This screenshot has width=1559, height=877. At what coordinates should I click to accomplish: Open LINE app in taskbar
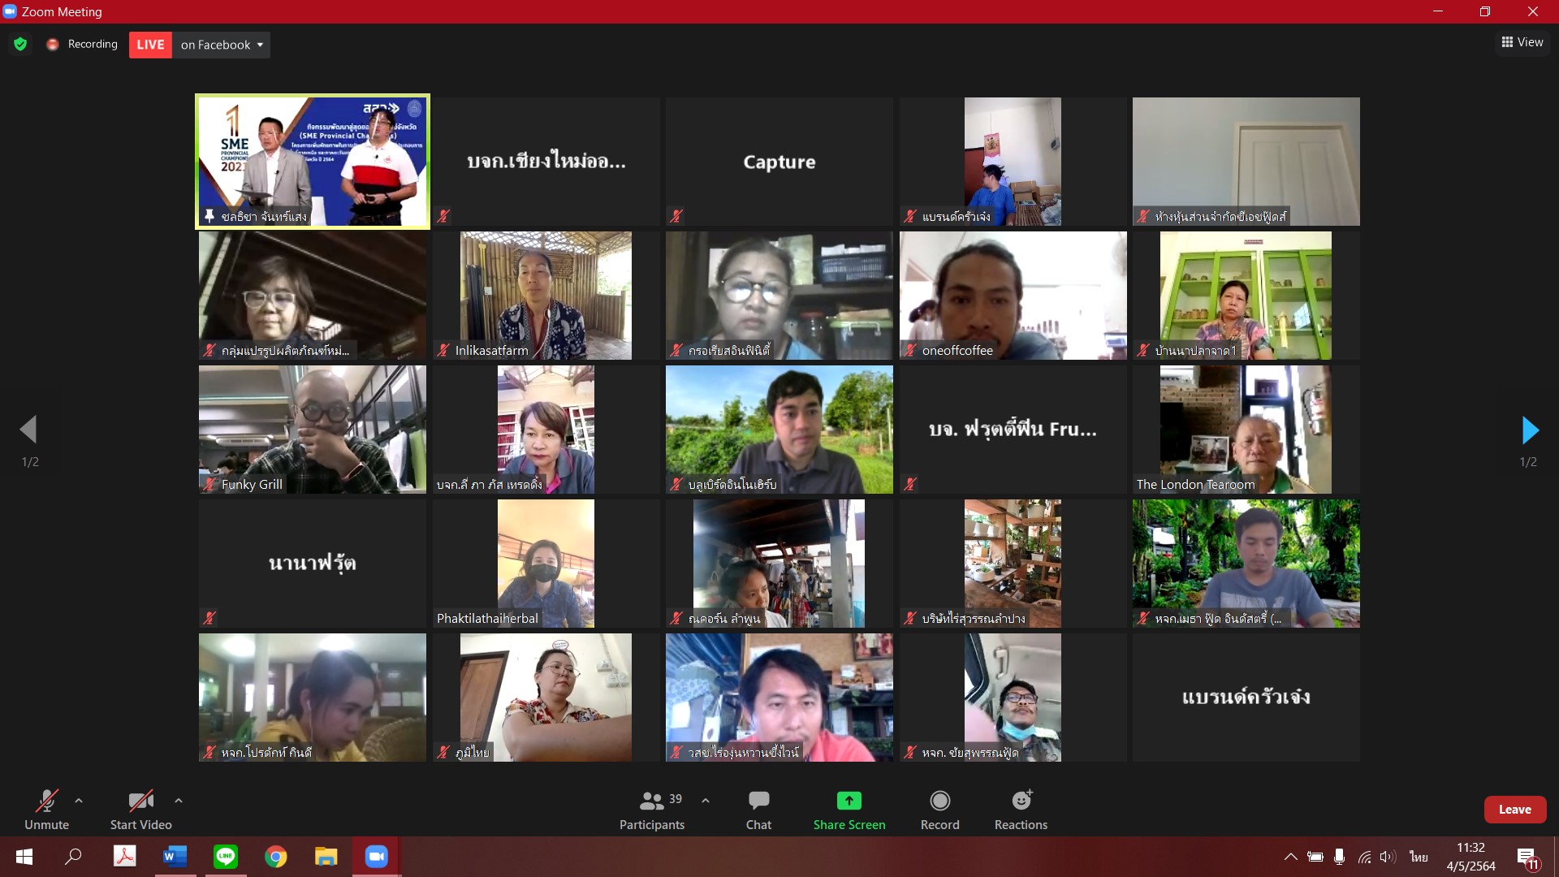click(x=225, y=857)
